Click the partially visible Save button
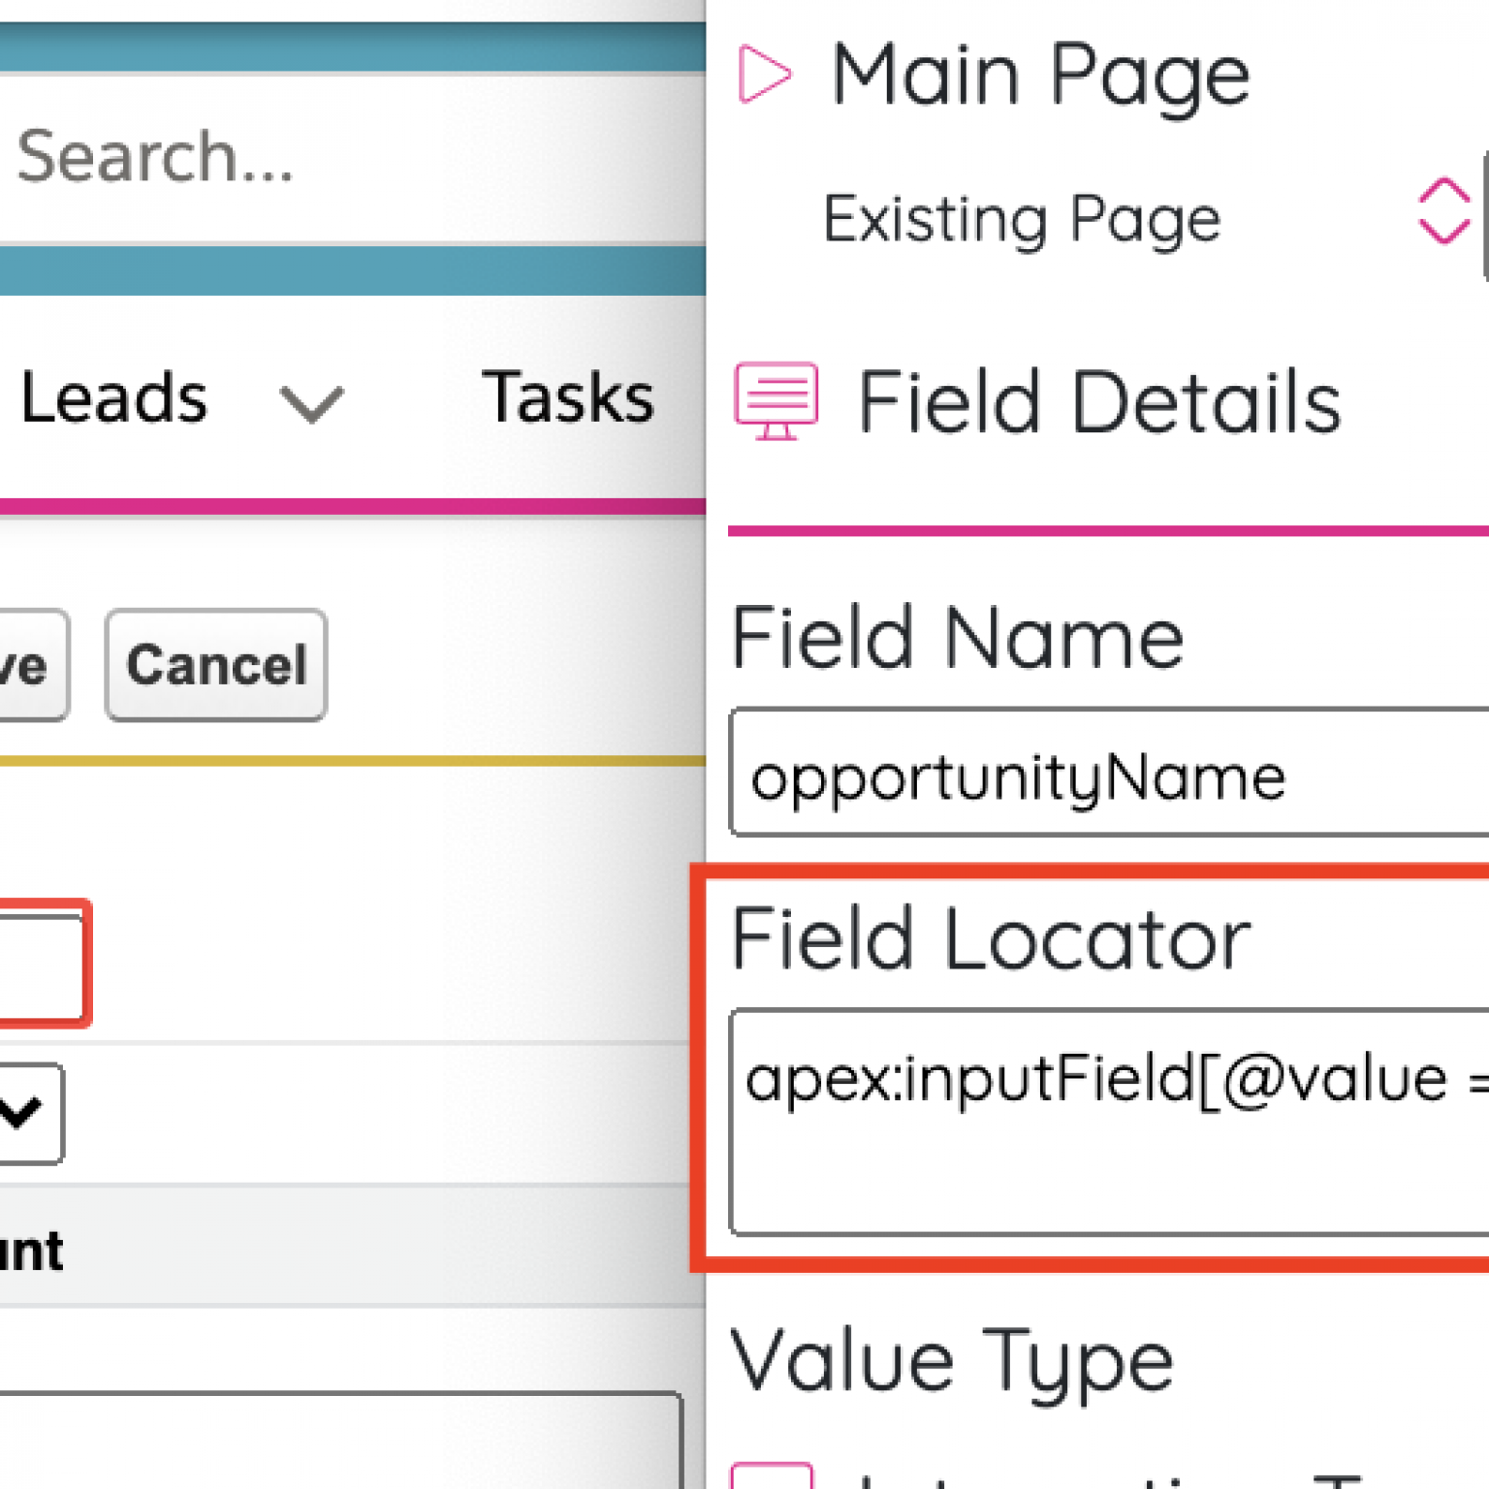This screenshot has width=1489, height=1489. point(33,665)
